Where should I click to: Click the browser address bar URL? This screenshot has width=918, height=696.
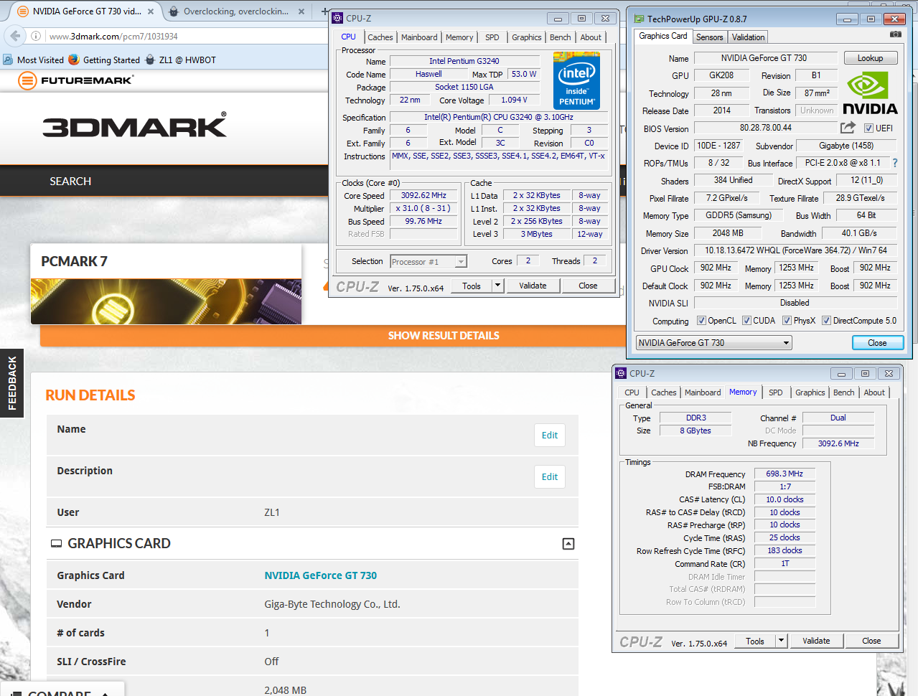tap(113, 36)
